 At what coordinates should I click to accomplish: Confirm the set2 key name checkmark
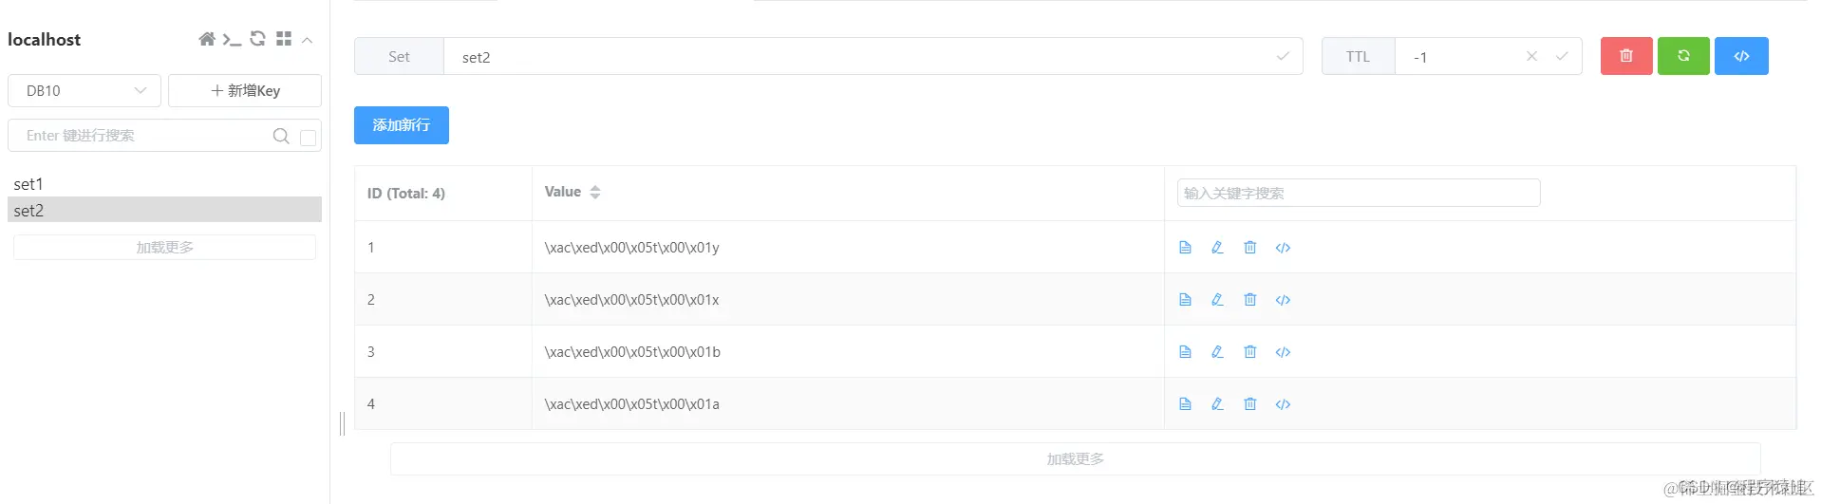click(x=1283, y=56)
